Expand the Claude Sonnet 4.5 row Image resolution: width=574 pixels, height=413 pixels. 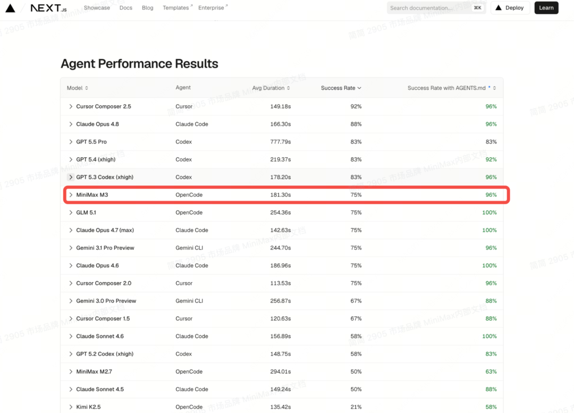click(x=71, y=389)
